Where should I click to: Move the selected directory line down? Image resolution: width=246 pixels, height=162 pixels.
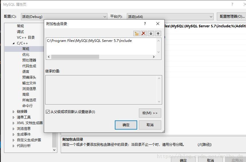click(x=151, y=34)
